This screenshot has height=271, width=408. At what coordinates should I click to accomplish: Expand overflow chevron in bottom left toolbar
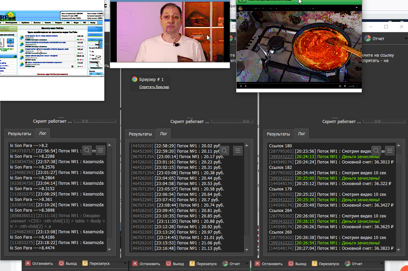point(126,264)
